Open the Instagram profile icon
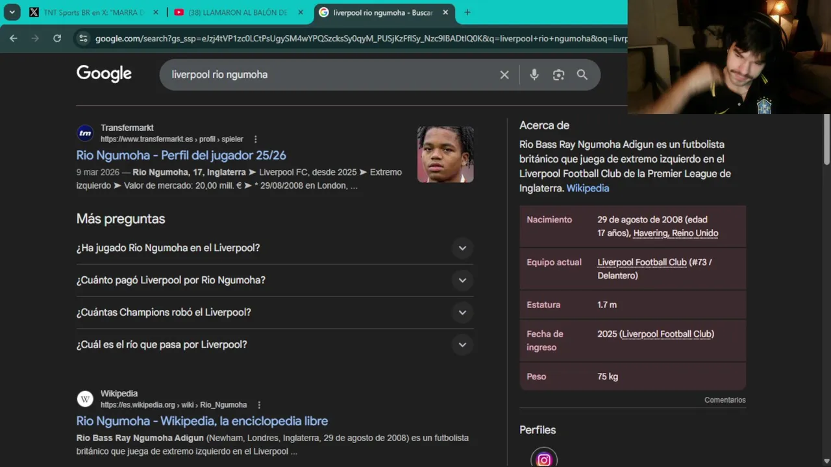Screen dimensions: 831x467 [x=544, y=459]
